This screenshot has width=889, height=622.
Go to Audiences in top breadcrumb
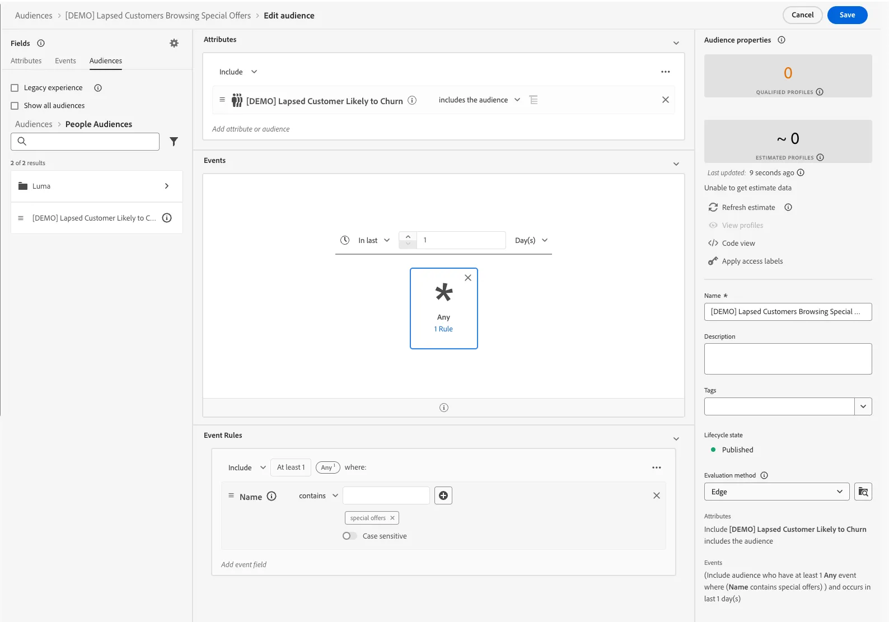[x=34, y=15]
